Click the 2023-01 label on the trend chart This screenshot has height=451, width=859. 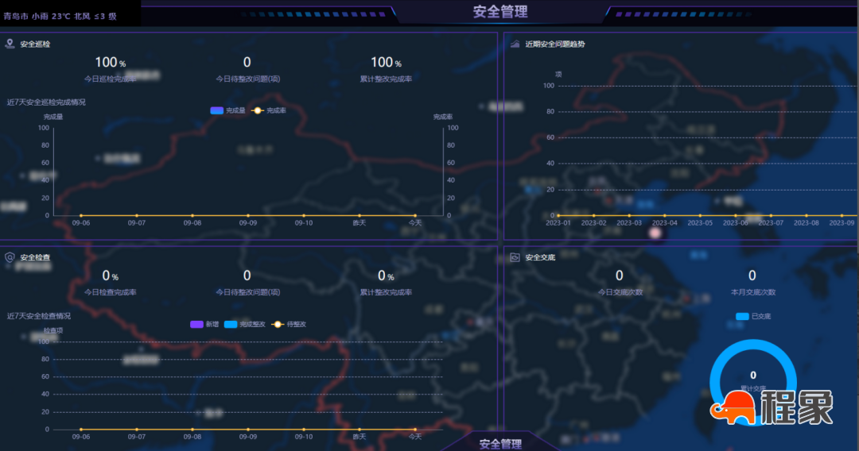click(558, 223)
